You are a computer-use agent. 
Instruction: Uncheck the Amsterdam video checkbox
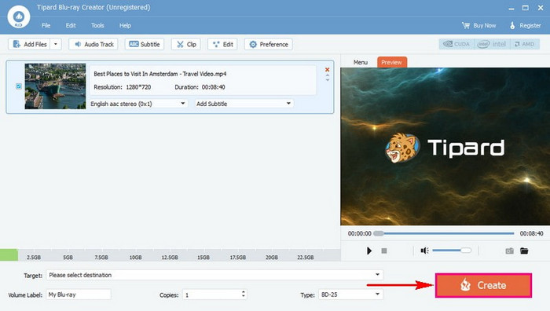click(x=19, y=86)
